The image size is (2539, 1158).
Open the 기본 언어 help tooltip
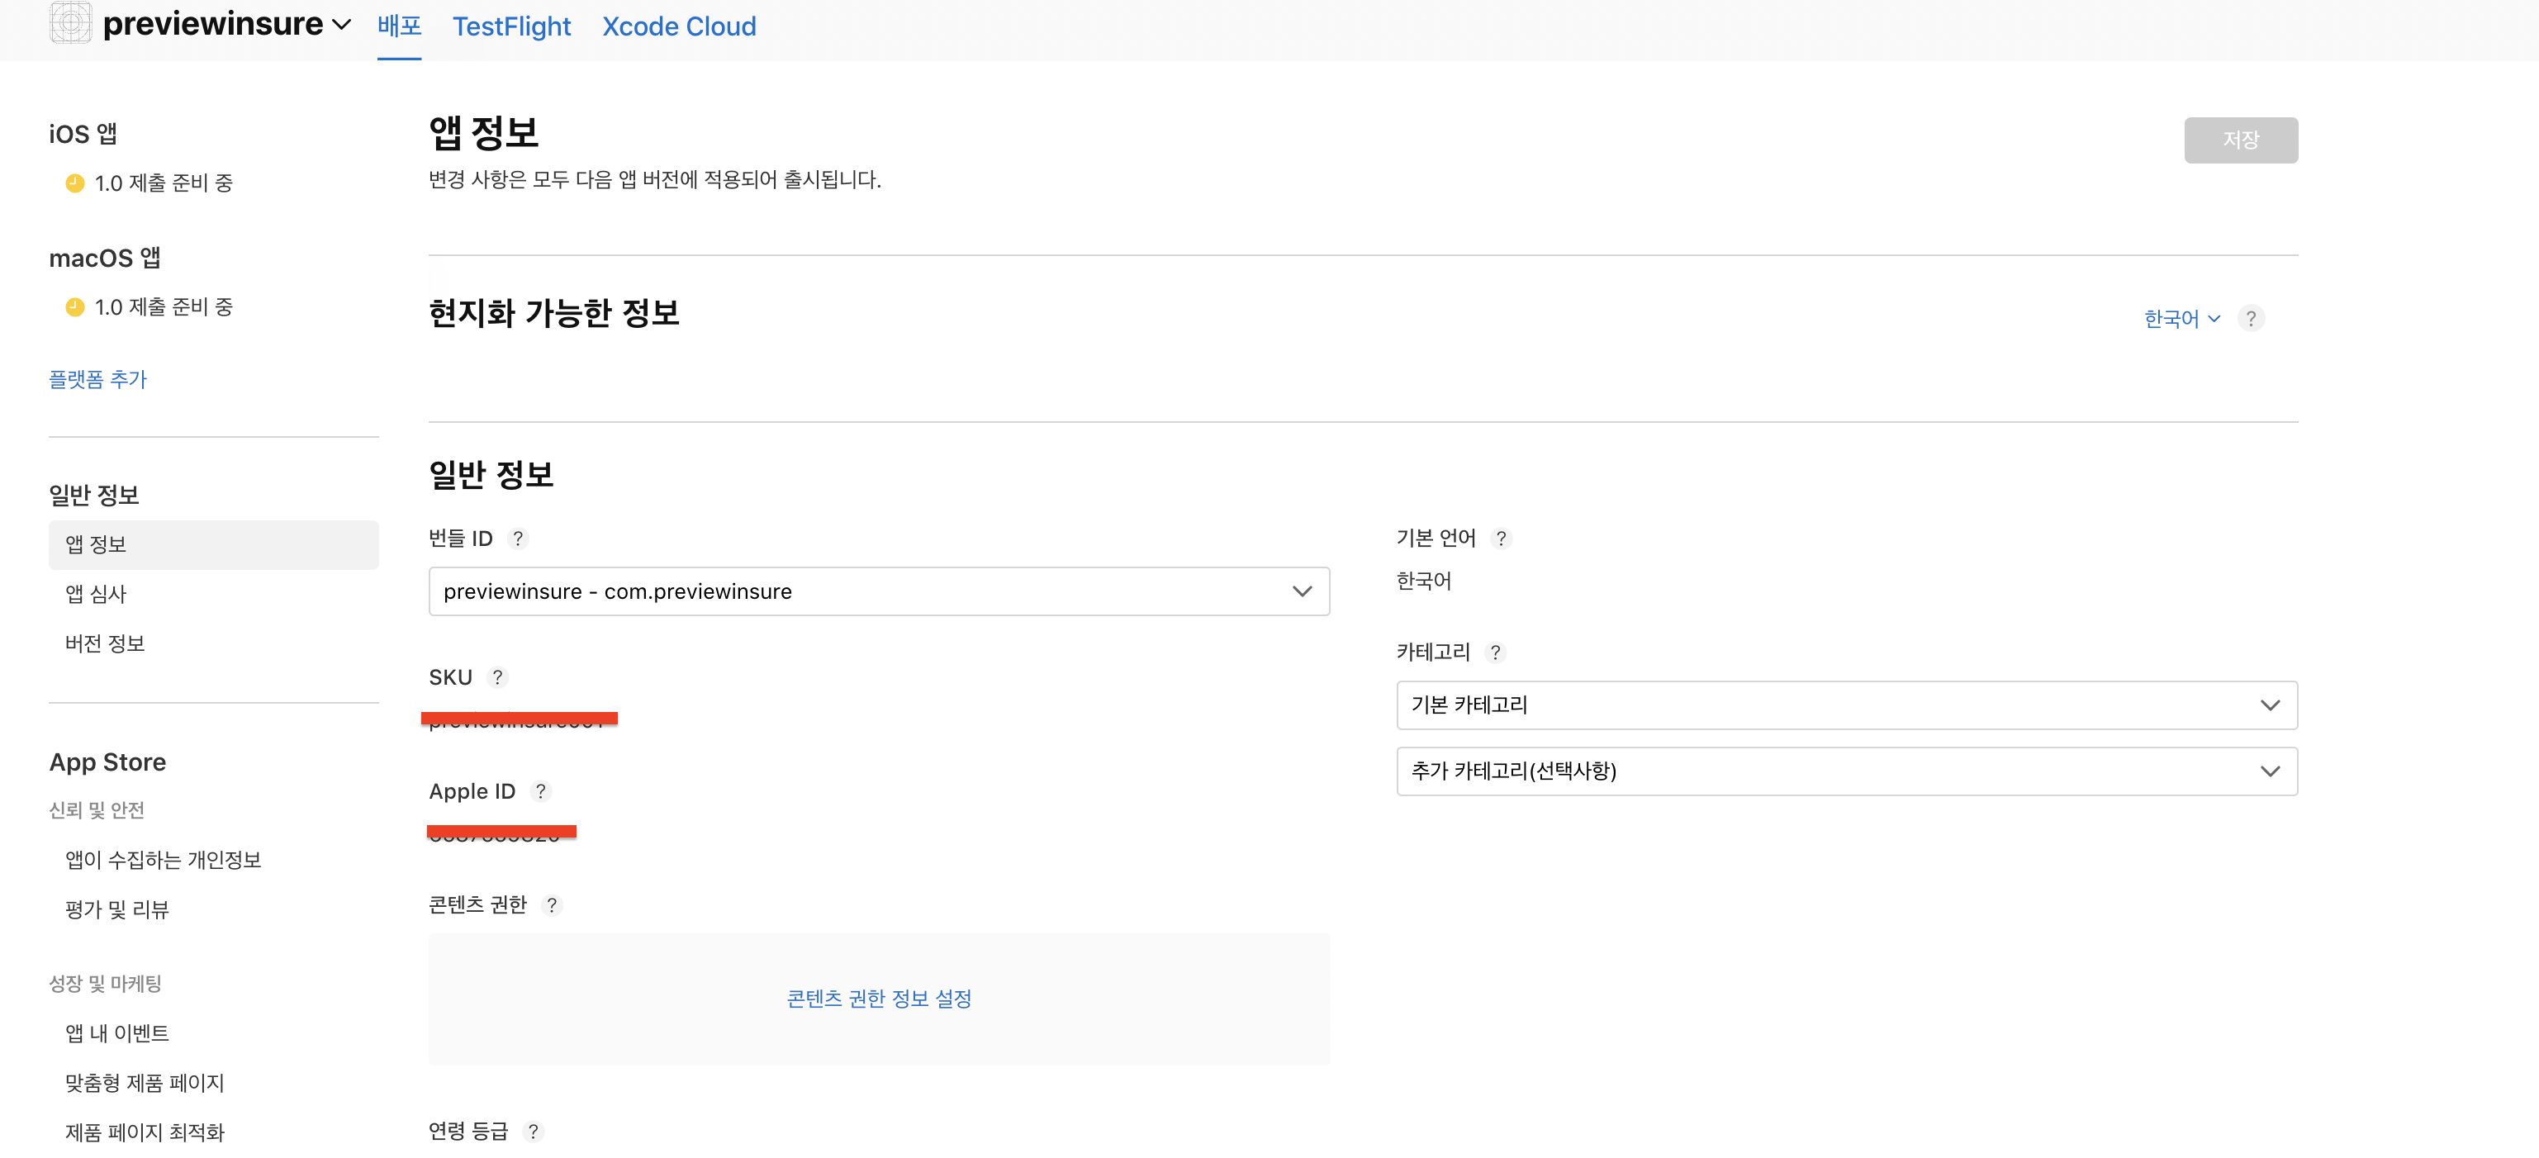point(1501,538)
